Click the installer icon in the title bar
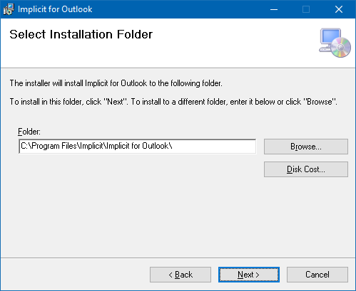This screenshot has width=356, height=291. (9, 9)
